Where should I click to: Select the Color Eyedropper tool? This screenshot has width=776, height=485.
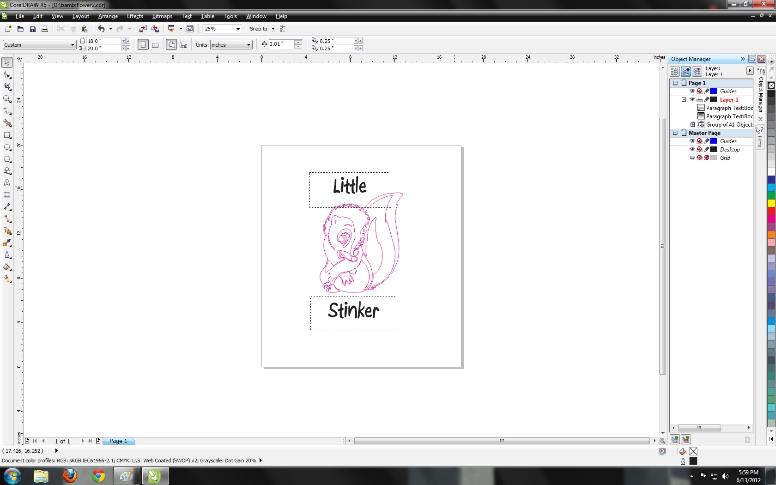(7, 243)
